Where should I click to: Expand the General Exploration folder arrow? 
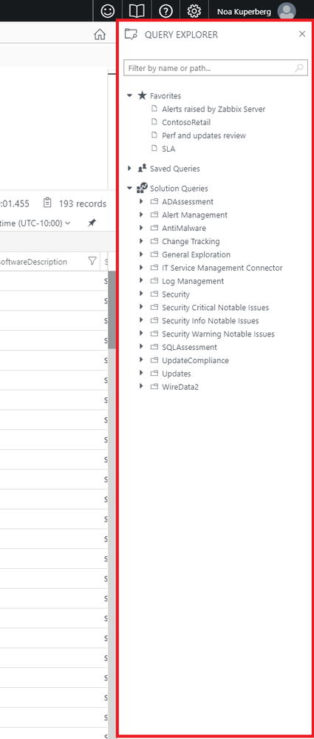click(141, 254)
